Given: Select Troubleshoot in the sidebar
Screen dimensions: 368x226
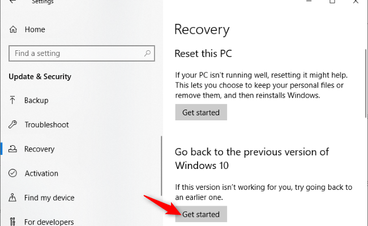Looking at the screenshot, I should (46, 125).
